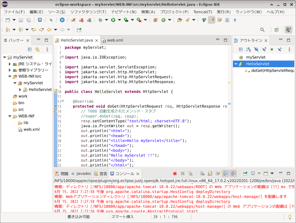Click the Save disk icon in toolbar

tap(21, 20)
